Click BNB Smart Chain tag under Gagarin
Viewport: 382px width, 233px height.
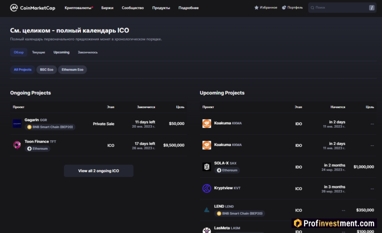(50, 127)
